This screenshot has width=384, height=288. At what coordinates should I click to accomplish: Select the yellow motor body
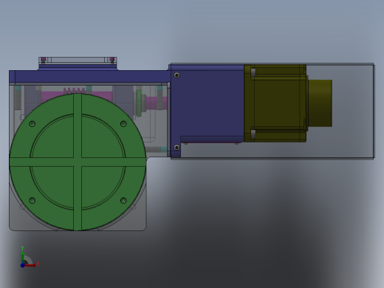click(x=275, y=103)
